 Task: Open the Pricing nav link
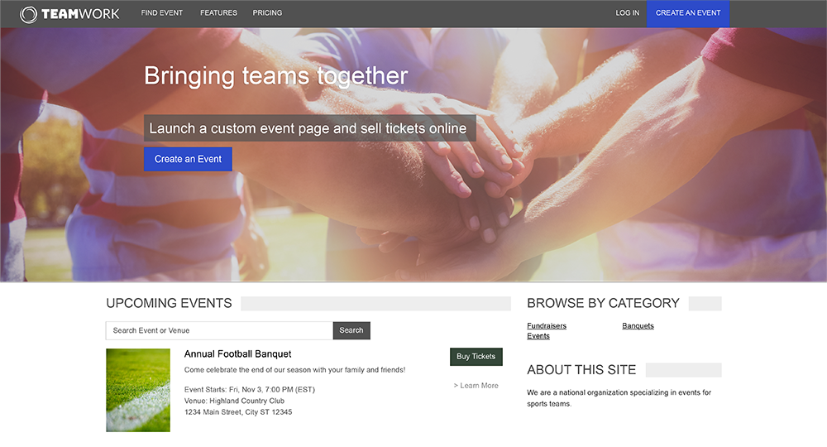tap(267, 12)
